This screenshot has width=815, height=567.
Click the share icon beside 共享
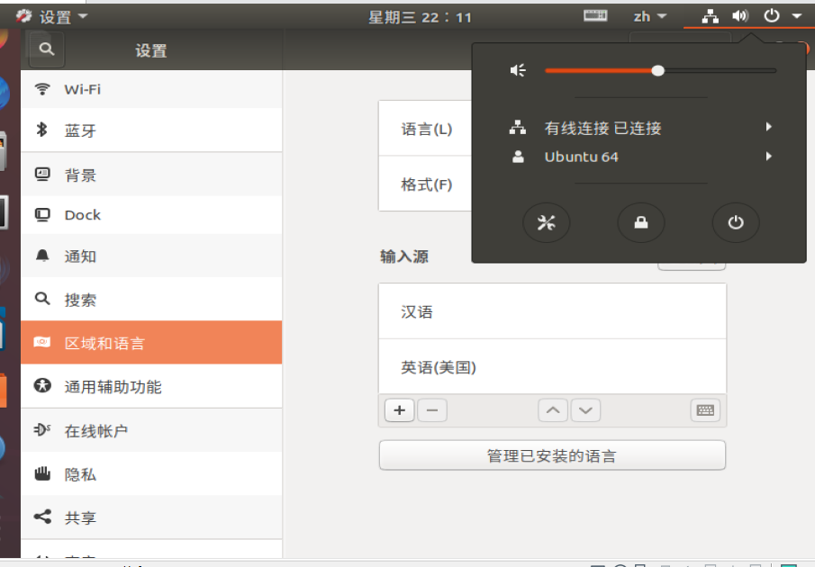tap(42, 517)
